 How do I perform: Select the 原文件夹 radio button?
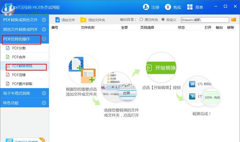pyautogui.click(x=141, y=20)
